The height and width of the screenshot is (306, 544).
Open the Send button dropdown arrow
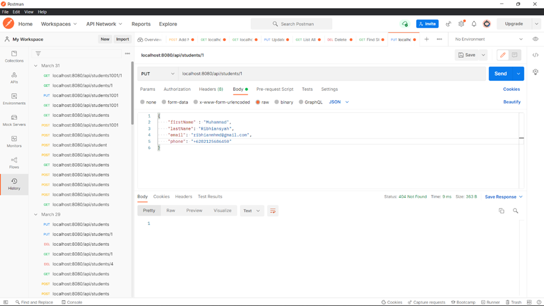(x=519, y=73)
